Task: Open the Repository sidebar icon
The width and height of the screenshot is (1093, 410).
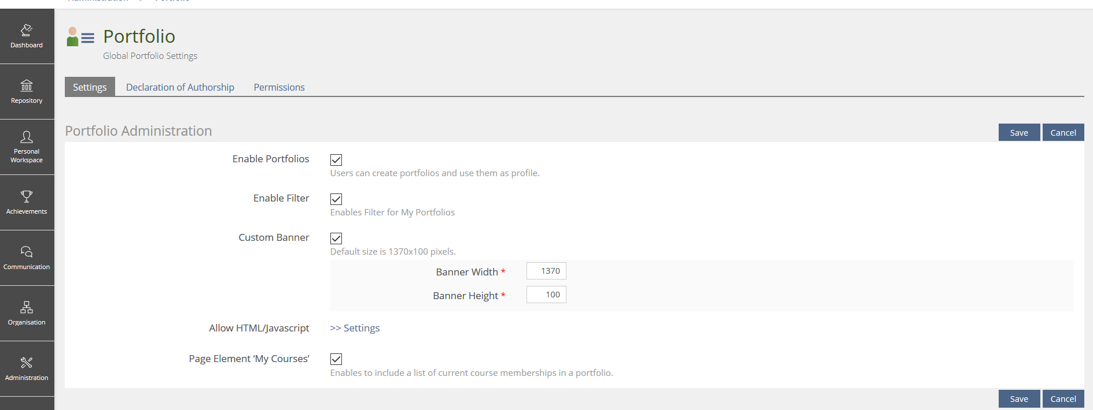Action: pyautogui.click(x=27, y=86)
